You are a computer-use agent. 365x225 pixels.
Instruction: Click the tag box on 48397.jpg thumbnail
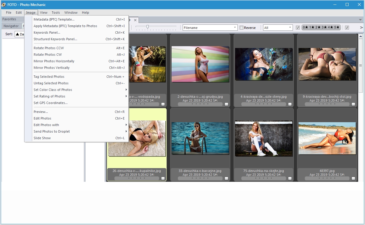[353, 179]
